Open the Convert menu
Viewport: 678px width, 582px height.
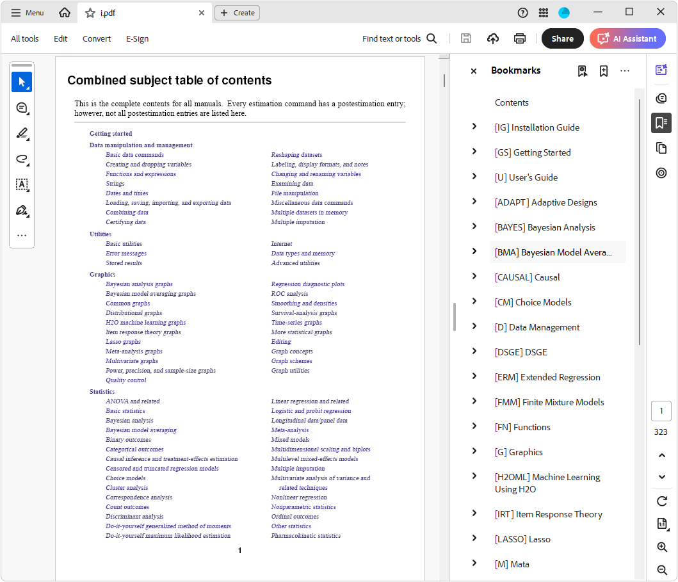point(97,38)
